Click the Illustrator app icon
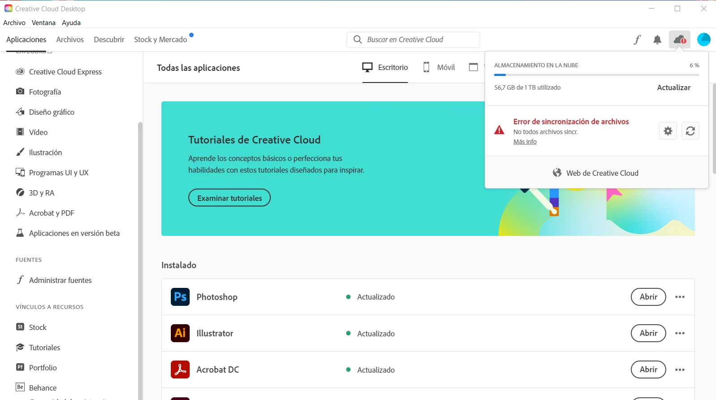This screenshot has width=716, height=400. coord(180,333)
